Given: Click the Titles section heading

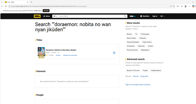Looking at the screenshot, I should click(39, 40).
